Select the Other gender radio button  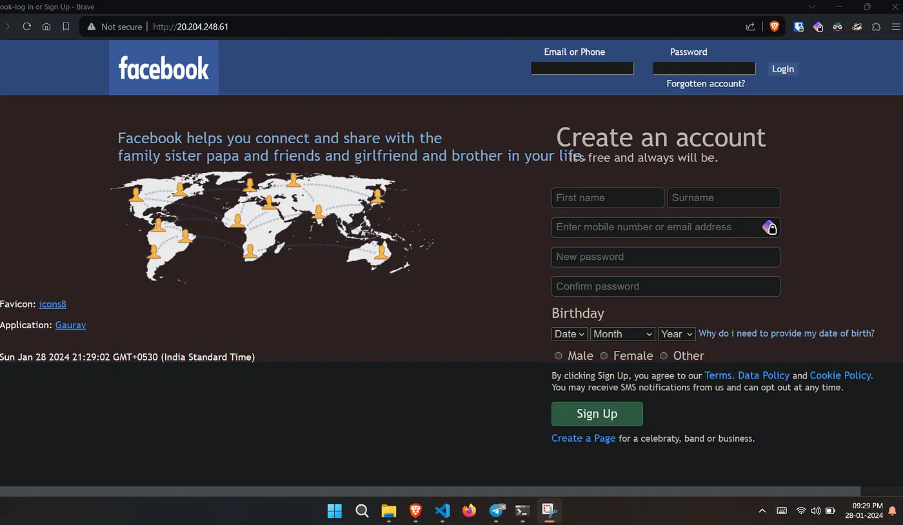[664, 356]
